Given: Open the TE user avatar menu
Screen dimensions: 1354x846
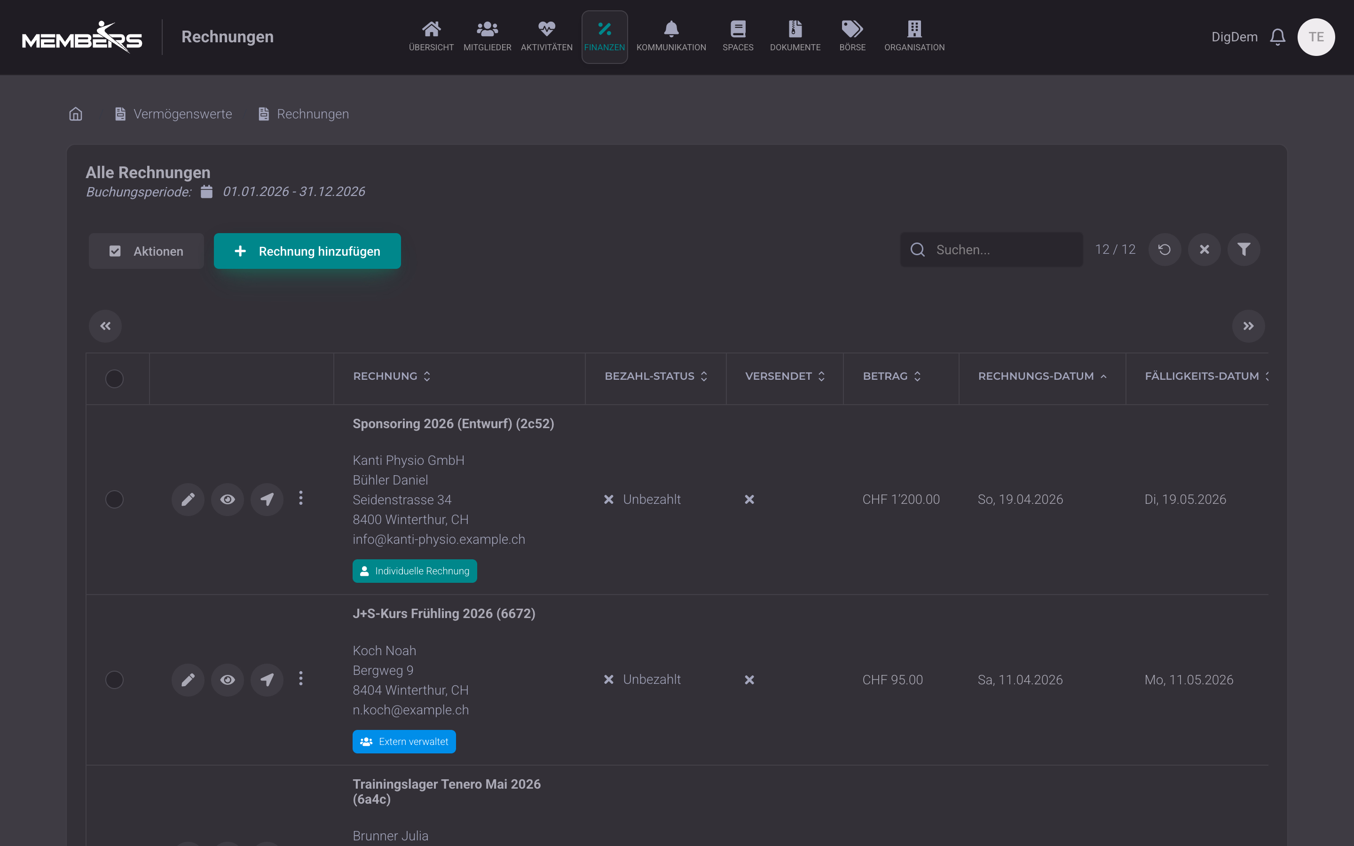Looking at the screenshot, I should (x=1316, y=37).
